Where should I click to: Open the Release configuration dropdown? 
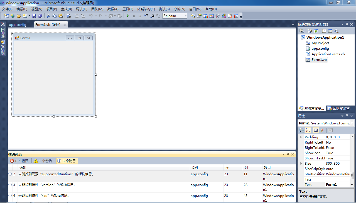(x=186, y=16)
